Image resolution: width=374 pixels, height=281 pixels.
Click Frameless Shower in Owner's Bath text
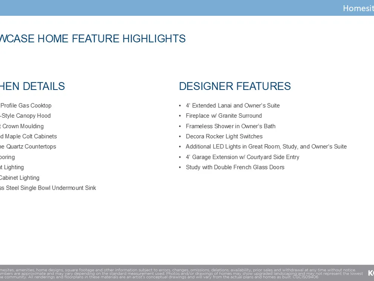[x=230, y=126]
